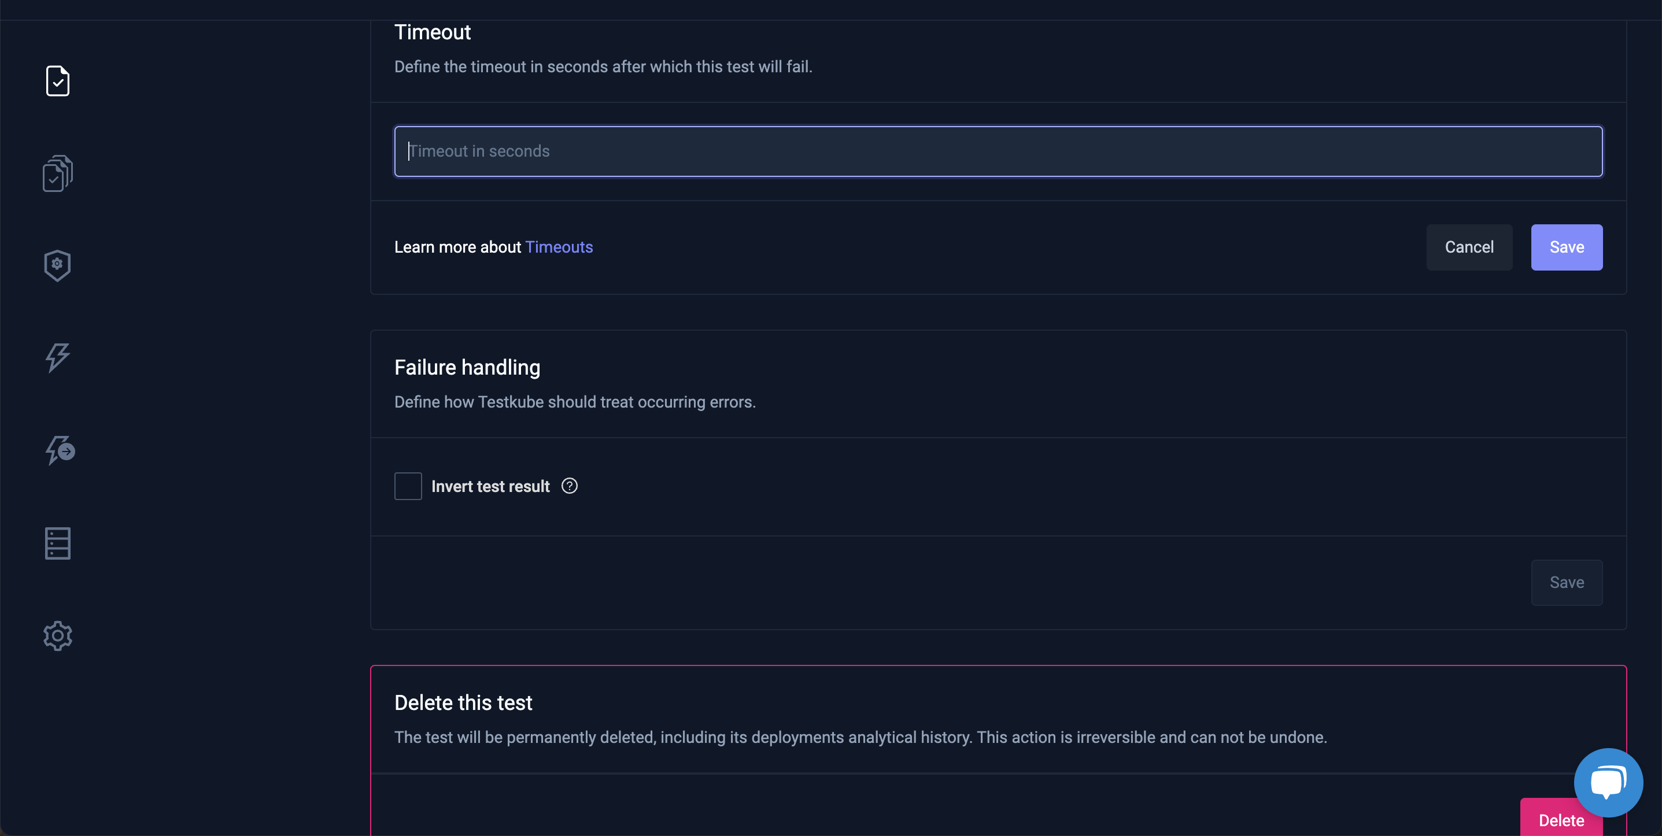Click the Invert test result label

point(490,486)
